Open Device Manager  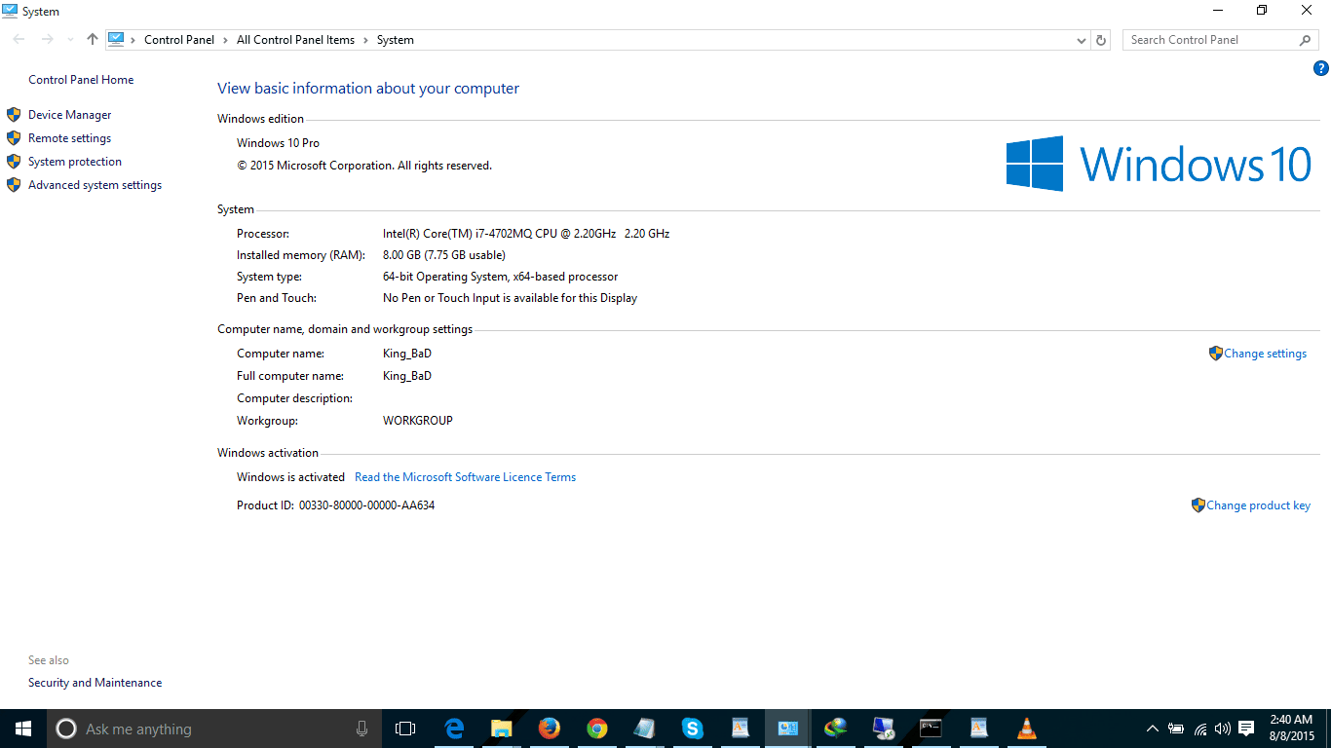pos(69,115)
